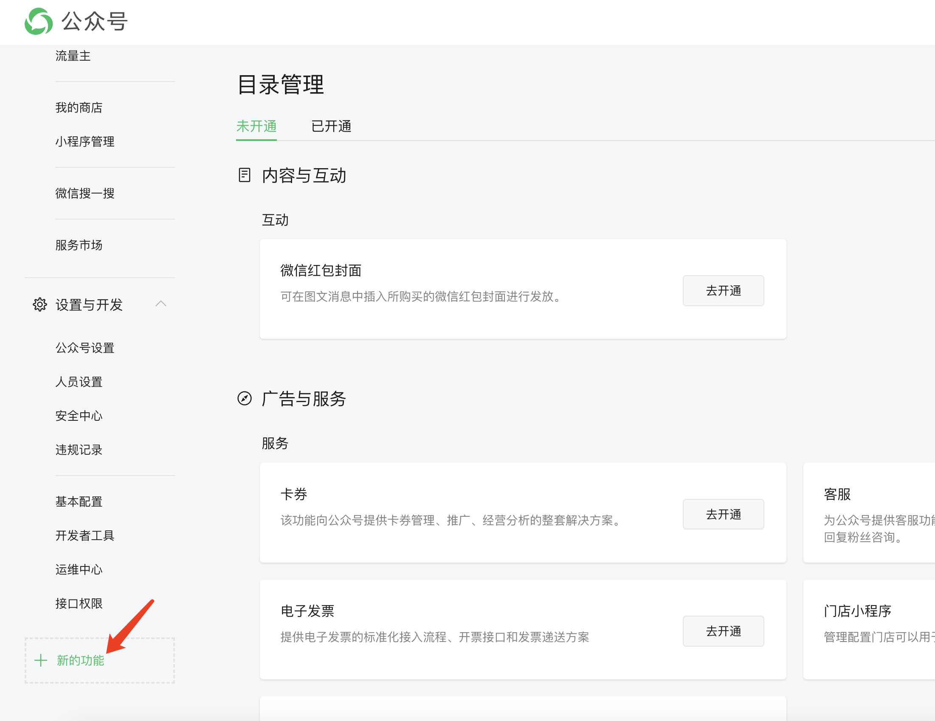The image size is (935, 721).
Task: Click 去开通 for 电子发票
Action: (723, 631)
